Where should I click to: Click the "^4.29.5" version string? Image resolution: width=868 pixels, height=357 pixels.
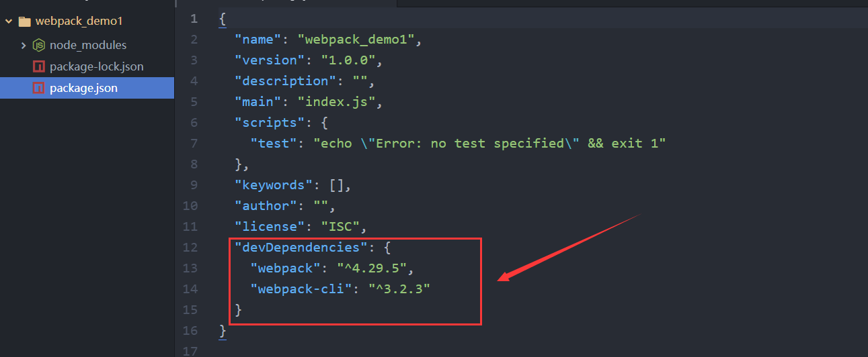(372, 268)
